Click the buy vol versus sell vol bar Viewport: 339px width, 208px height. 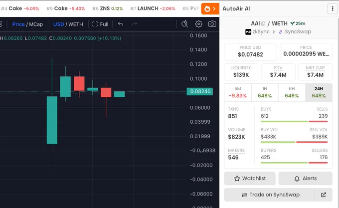tap(294, 142)
